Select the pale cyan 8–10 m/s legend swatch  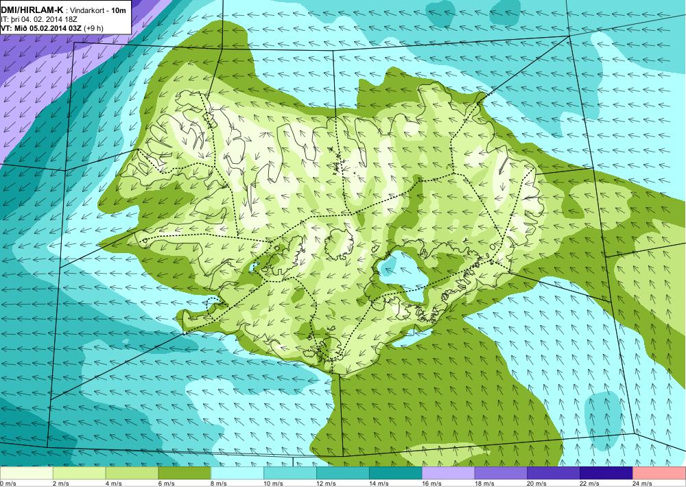[x=237, y=473]
